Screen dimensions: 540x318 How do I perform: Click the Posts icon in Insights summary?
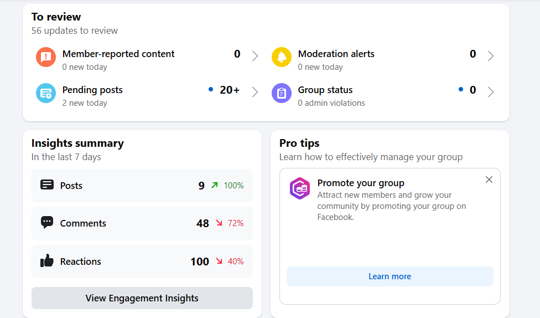pos(47,185)
